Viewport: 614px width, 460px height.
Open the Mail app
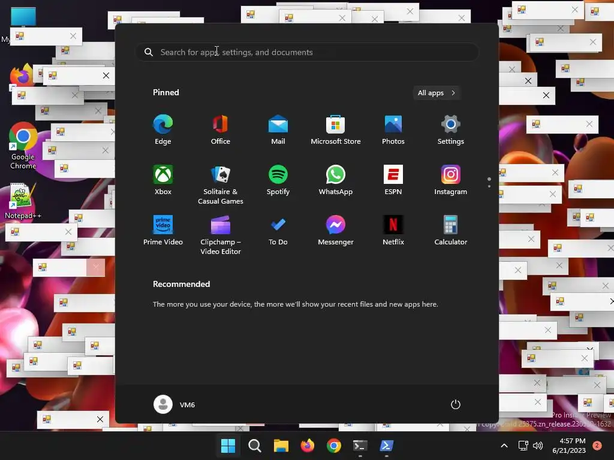pyautogui.click(x=278, y=130)
